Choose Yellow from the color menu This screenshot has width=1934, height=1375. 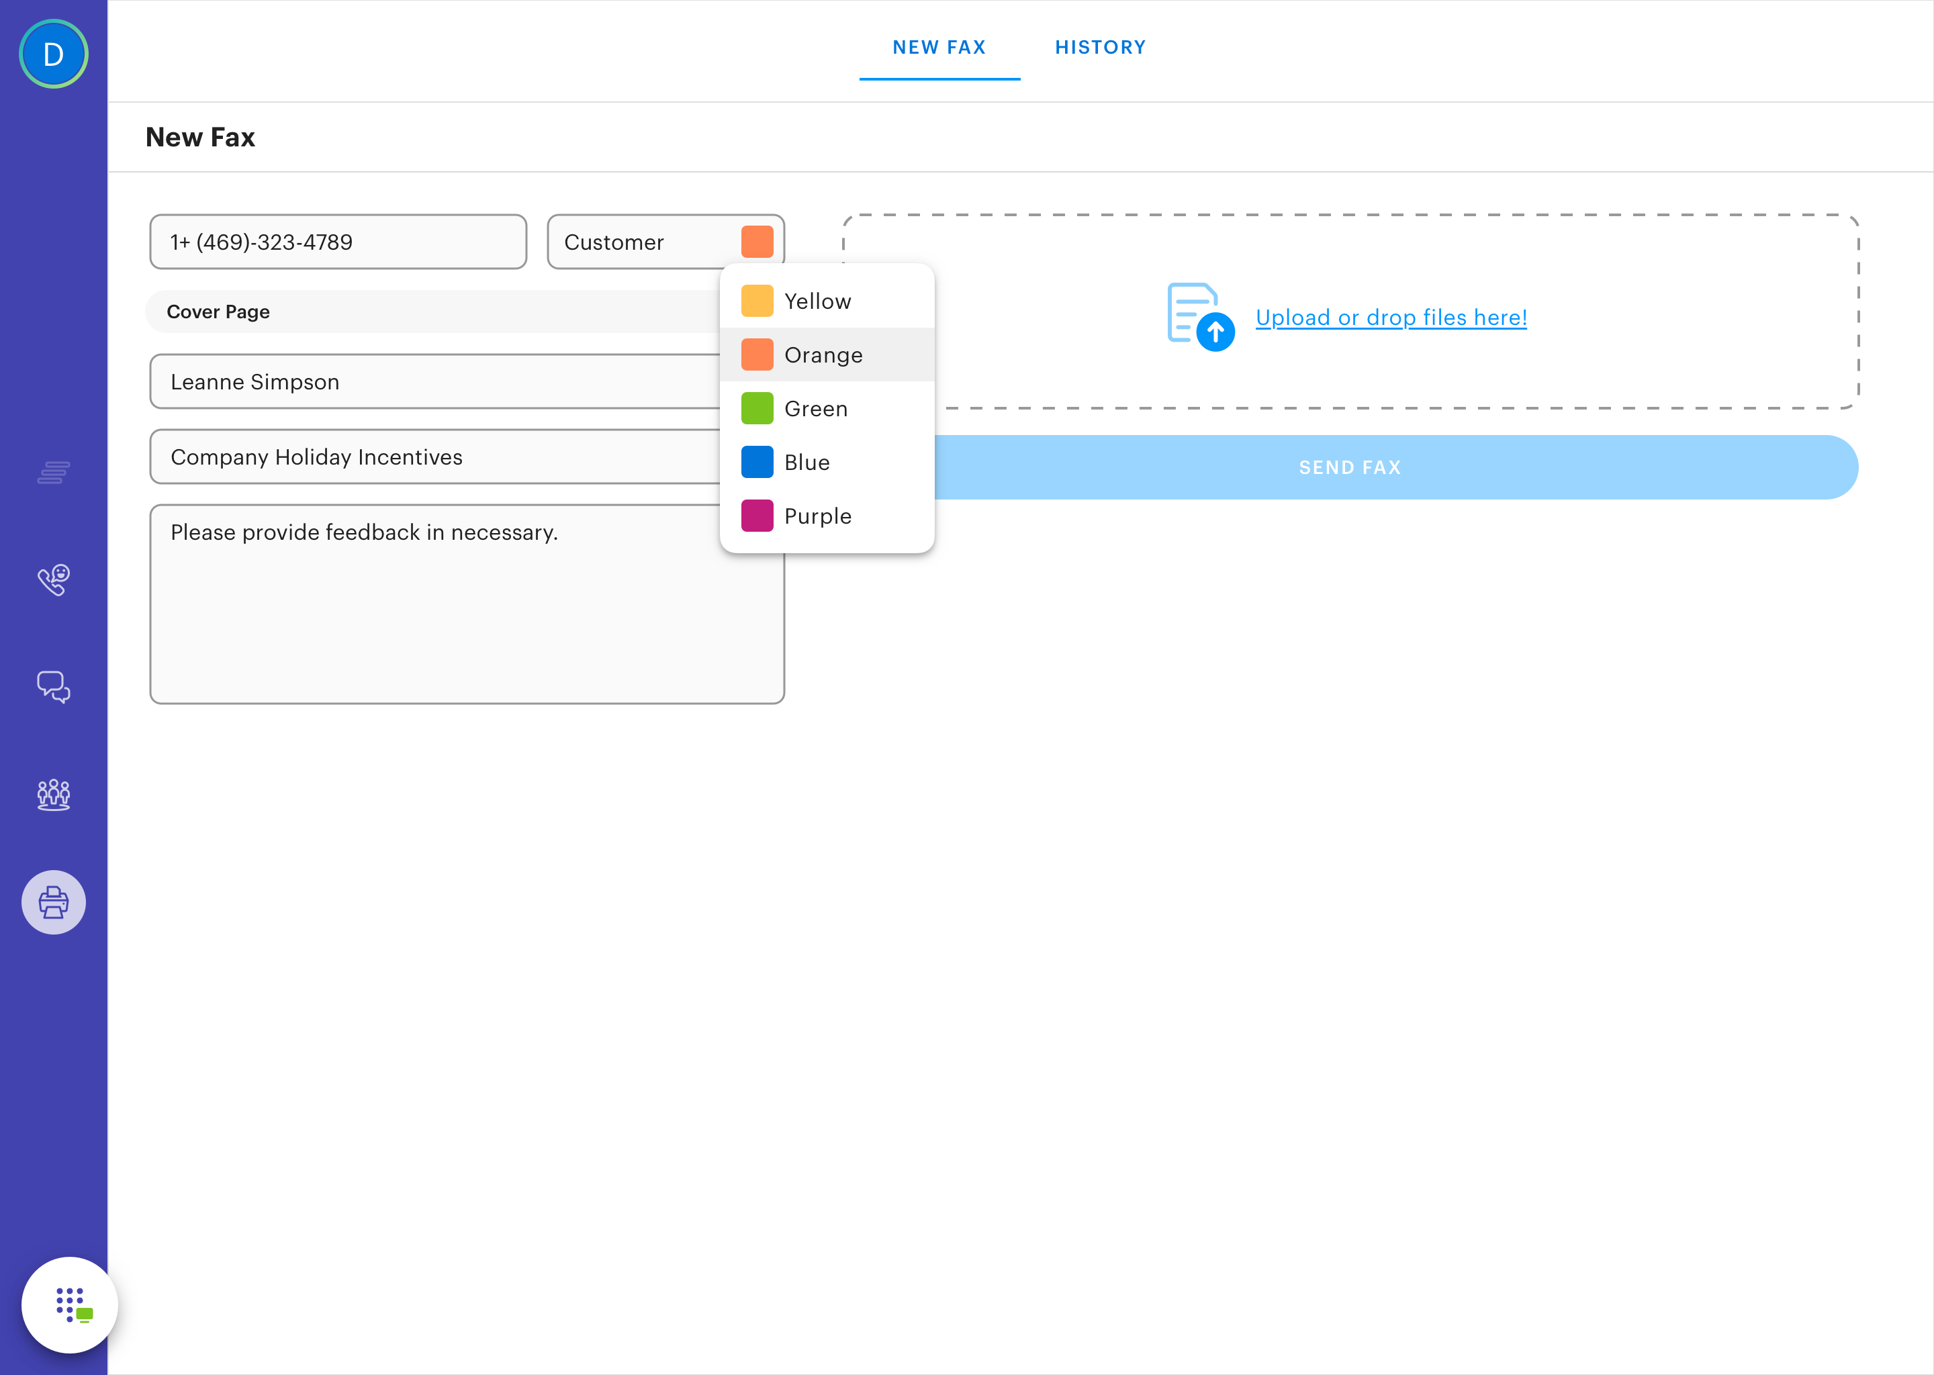pyautogui.click(x=827, y=301)
